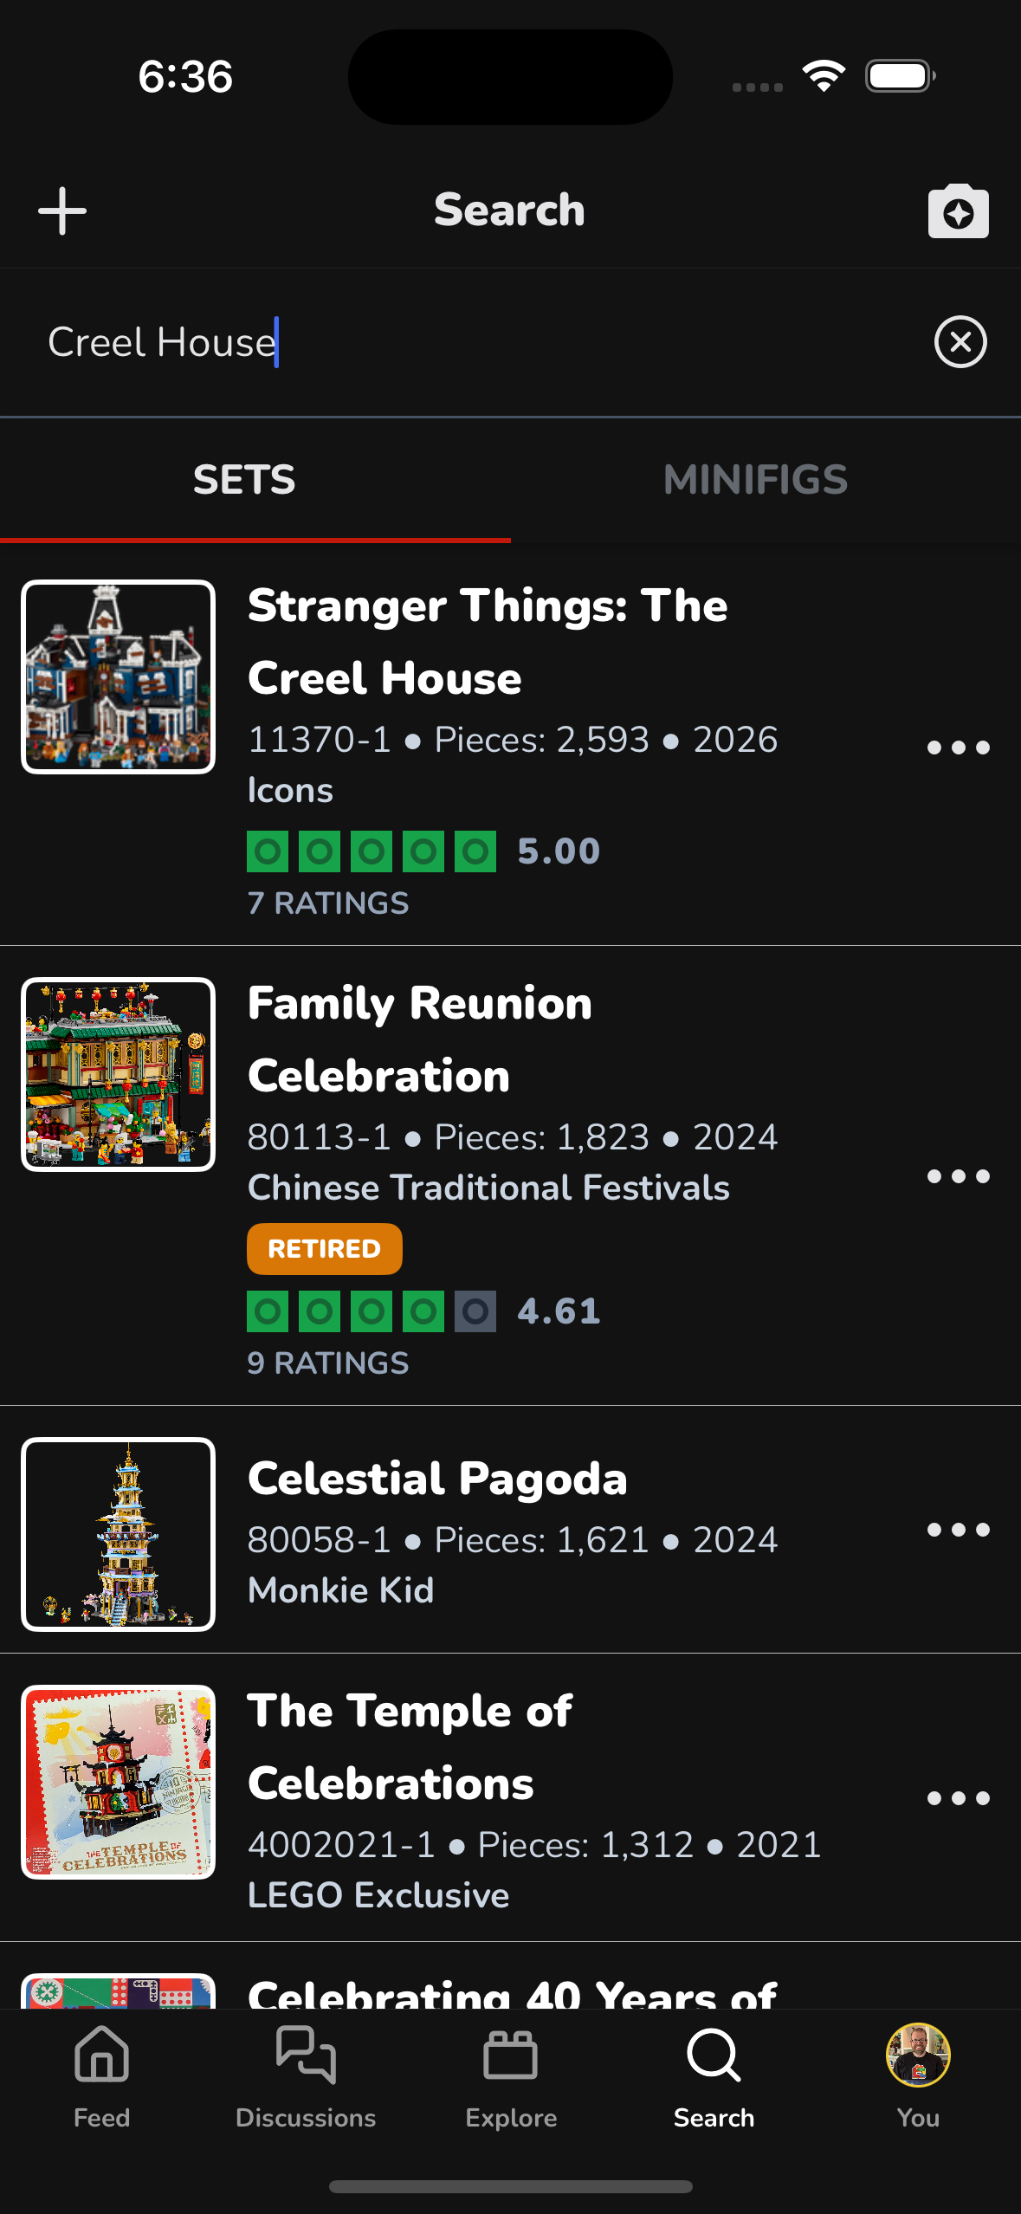Open Stranger Things: The Creel House
The width and height of the screenshot is (1021, 2214).
pyautogui.click(x=488, y=641)
